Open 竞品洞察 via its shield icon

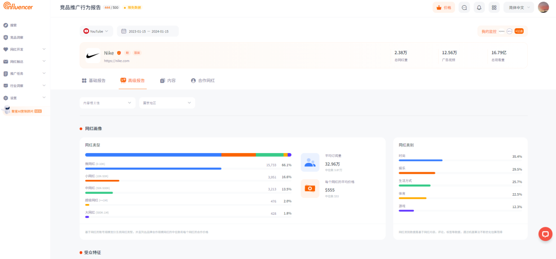(6, 38)
